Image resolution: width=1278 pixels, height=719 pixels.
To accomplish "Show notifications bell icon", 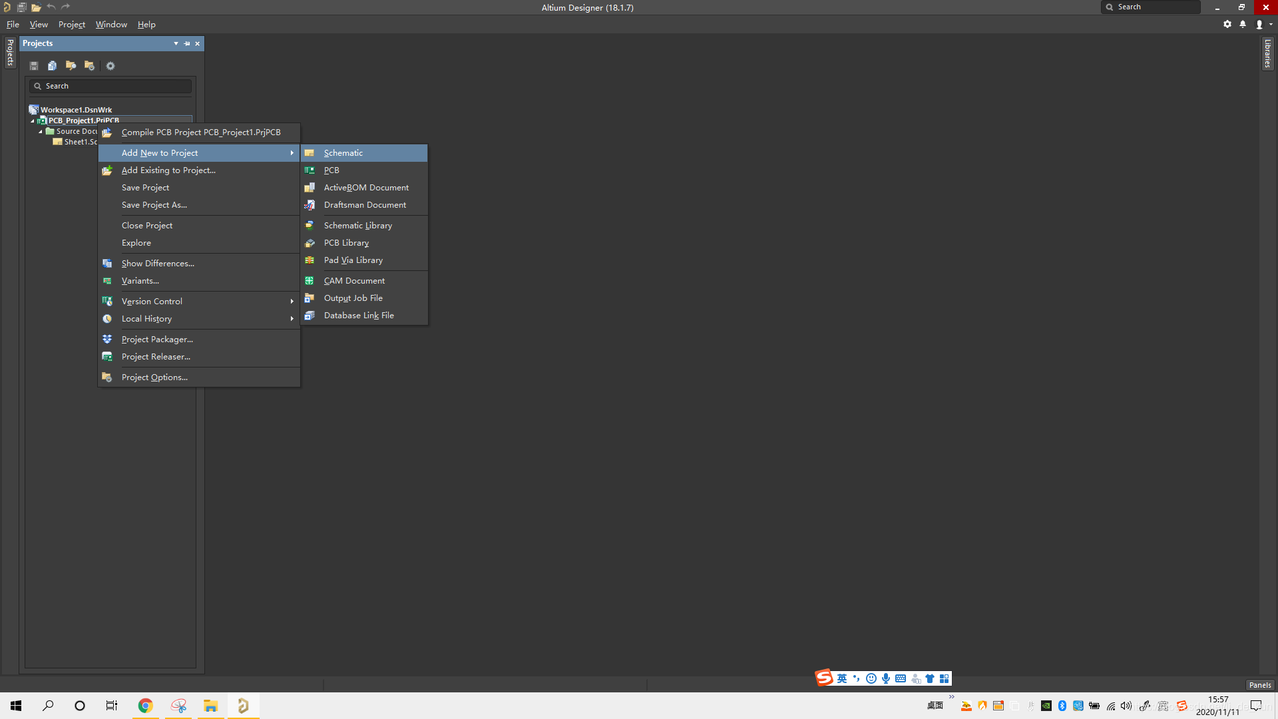I will [x=1243, y=24].
